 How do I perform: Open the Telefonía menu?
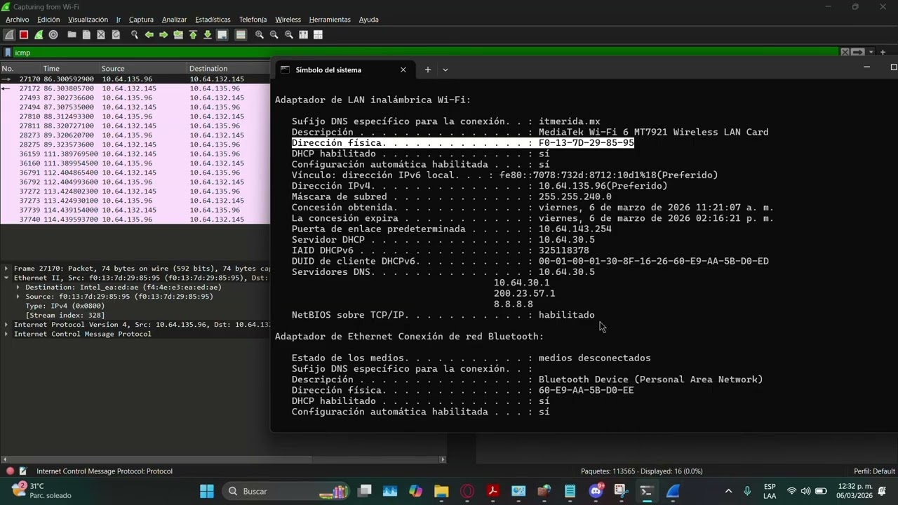pos(253,20)
